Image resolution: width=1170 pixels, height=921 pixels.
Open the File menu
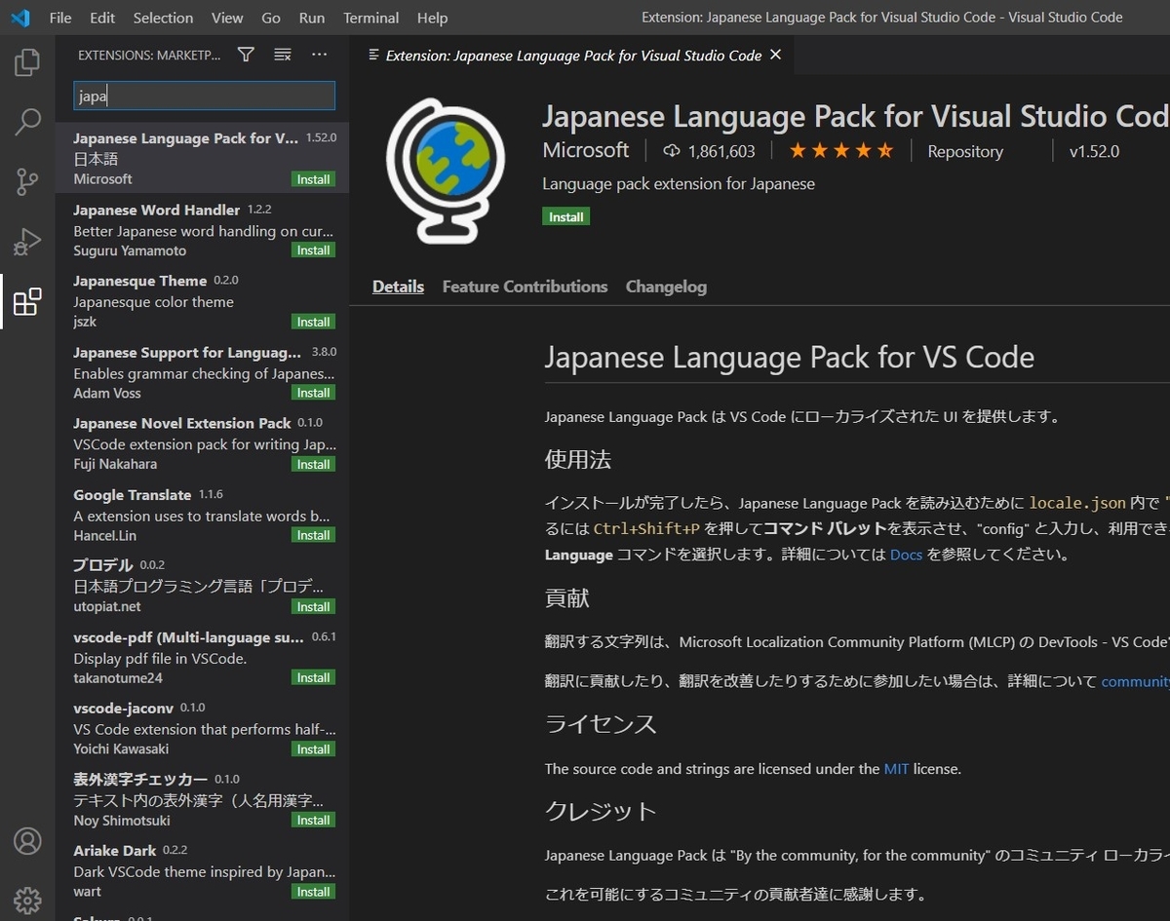point(59,18)
